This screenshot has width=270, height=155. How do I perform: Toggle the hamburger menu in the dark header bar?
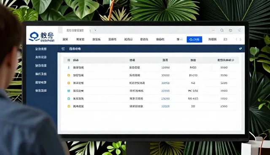point(63,49)
